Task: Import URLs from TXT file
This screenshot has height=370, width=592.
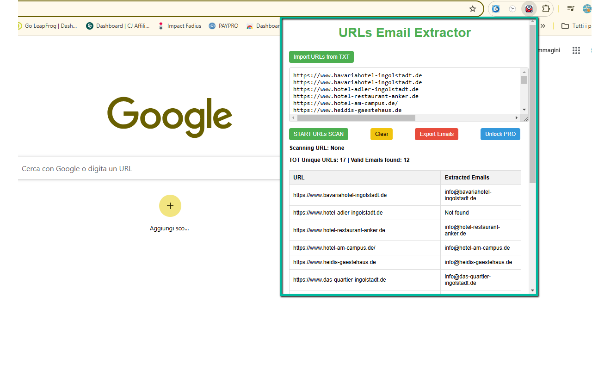Action: pyautogui.click(x=321, y=56)
